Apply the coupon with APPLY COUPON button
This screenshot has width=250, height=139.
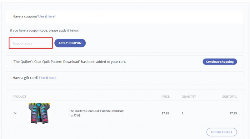coord(70,43)
